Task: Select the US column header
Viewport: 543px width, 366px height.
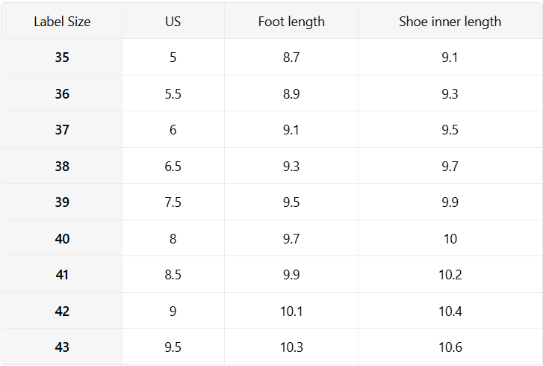Action: coord(173,22)
